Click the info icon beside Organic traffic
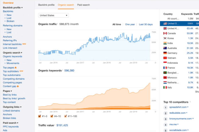Screen dimensions: 199x132 pyautogui.click(x=58, y=24)
